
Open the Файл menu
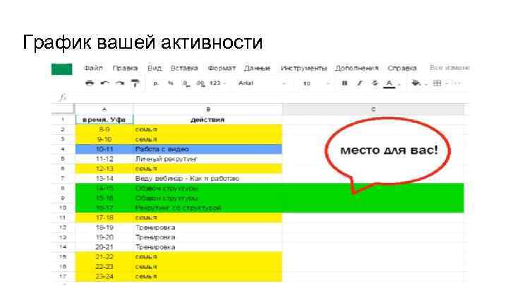pos(93,68)
